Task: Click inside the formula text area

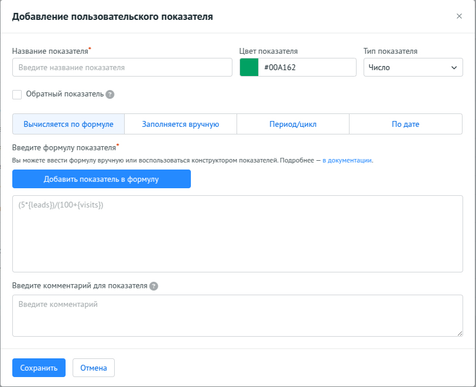Action: tap(237, 234)
